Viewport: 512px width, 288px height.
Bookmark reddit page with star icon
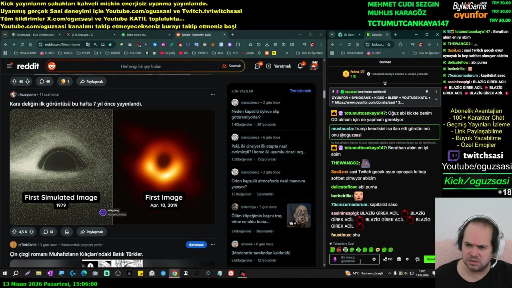[110, 44]
